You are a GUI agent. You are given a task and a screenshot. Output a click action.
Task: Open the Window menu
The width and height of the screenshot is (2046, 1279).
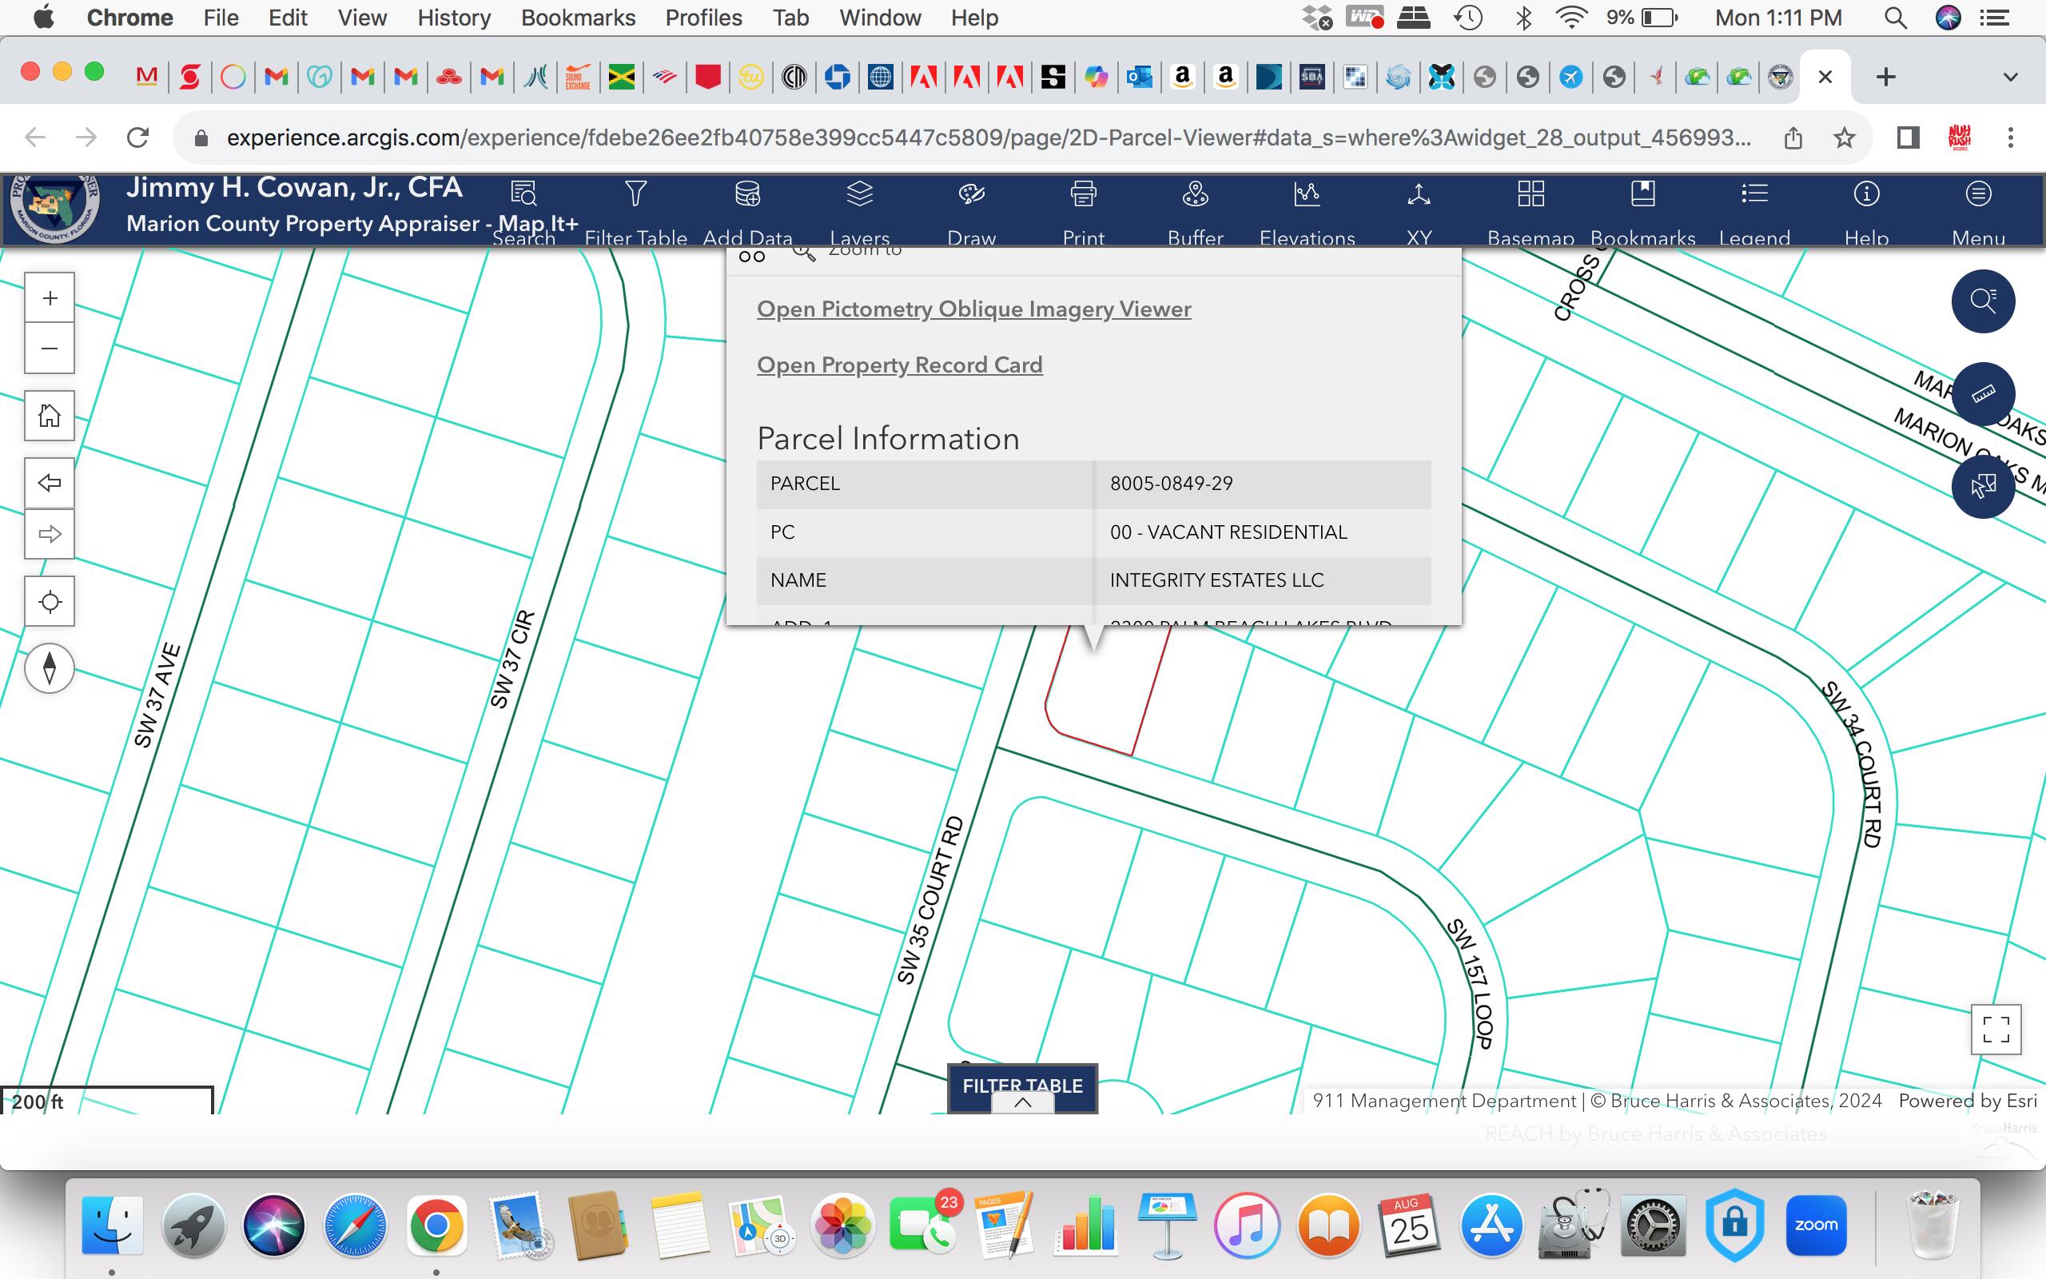(x=880, y=18)
